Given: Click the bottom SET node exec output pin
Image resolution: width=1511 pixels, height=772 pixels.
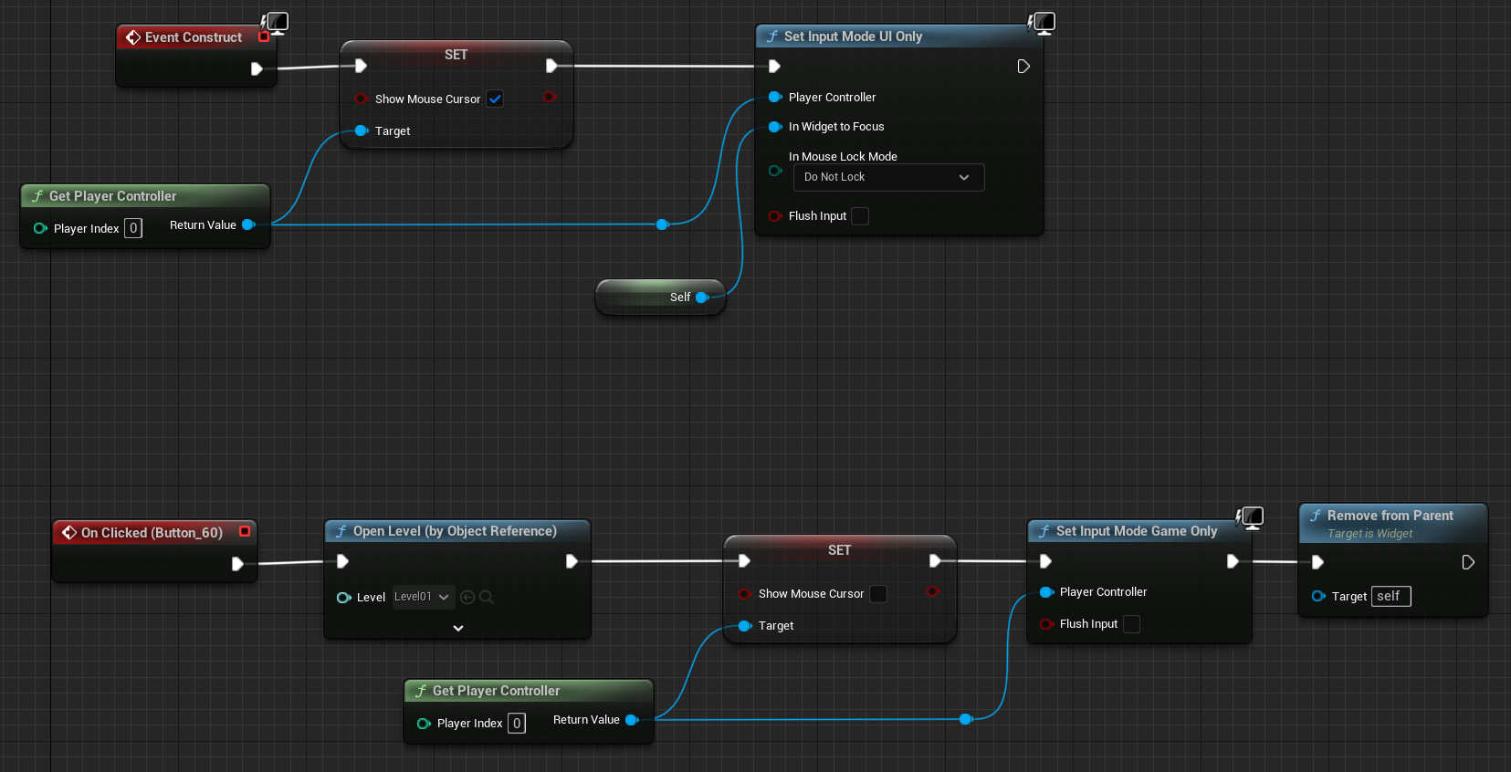Looking at the screenshot, I should pos(935,561).
